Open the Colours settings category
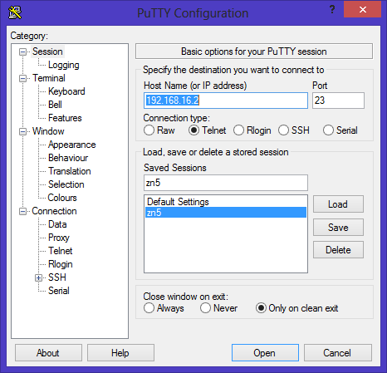The image size is (387, 373). [62, 198]
